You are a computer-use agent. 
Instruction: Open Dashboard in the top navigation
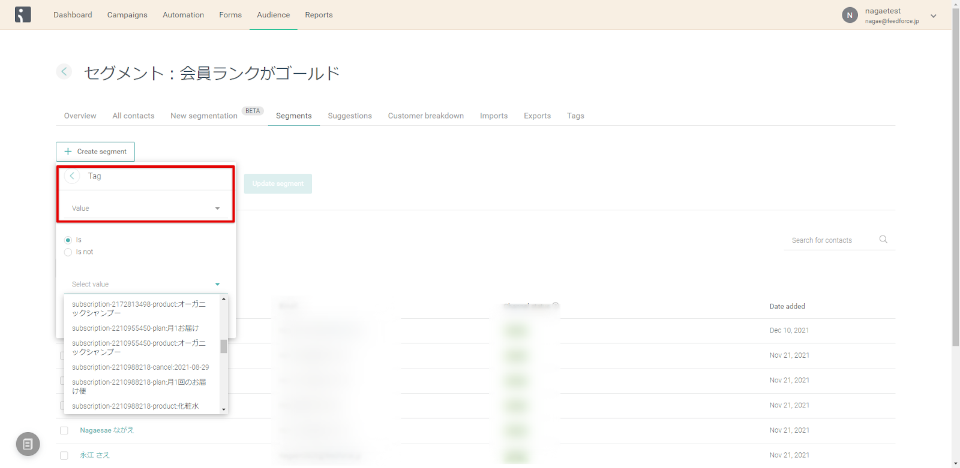tap(73, 15)
